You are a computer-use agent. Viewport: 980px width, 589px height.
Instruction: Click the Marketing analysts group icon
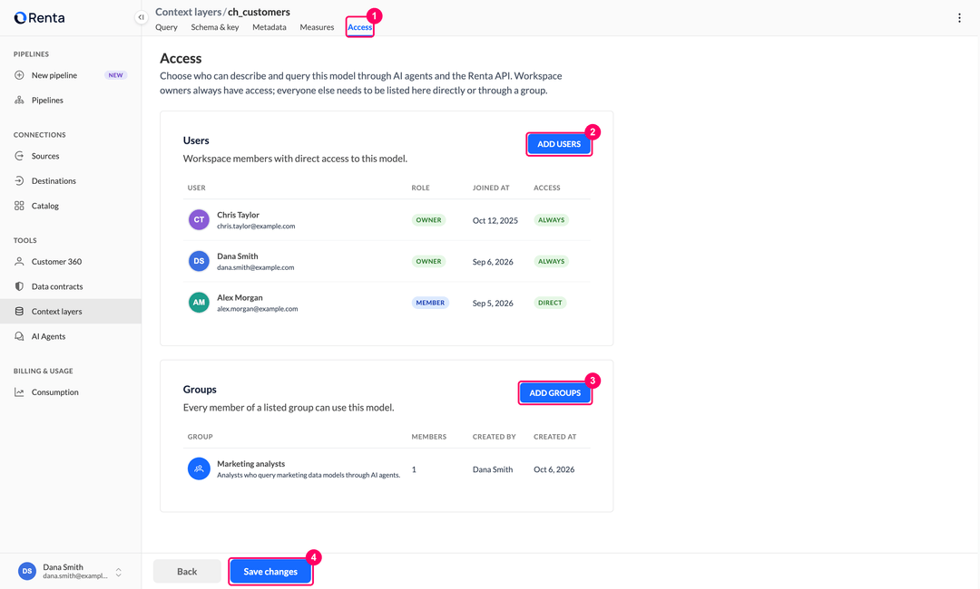tap(199, 468)
